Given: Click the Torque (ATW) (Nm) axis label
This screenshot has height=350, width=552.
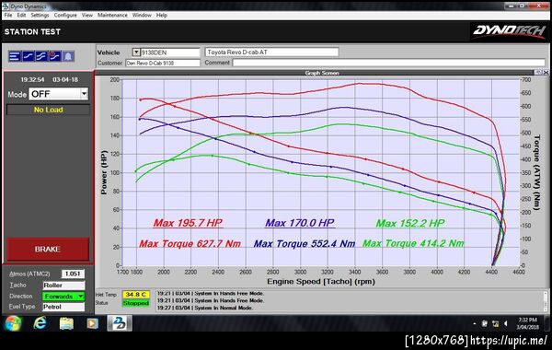Looking at the screenshot, I should [x=537, y=172].
